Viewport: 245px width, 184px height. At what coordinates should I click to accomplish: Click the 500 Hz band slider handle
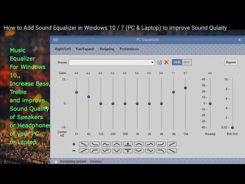point(125,104)
